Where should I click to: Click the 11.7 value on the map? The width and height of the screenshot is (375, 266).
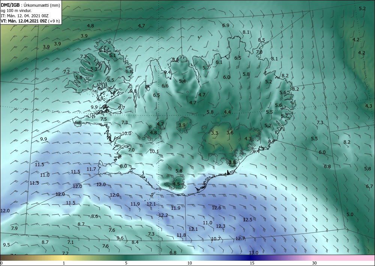[91, 169]
